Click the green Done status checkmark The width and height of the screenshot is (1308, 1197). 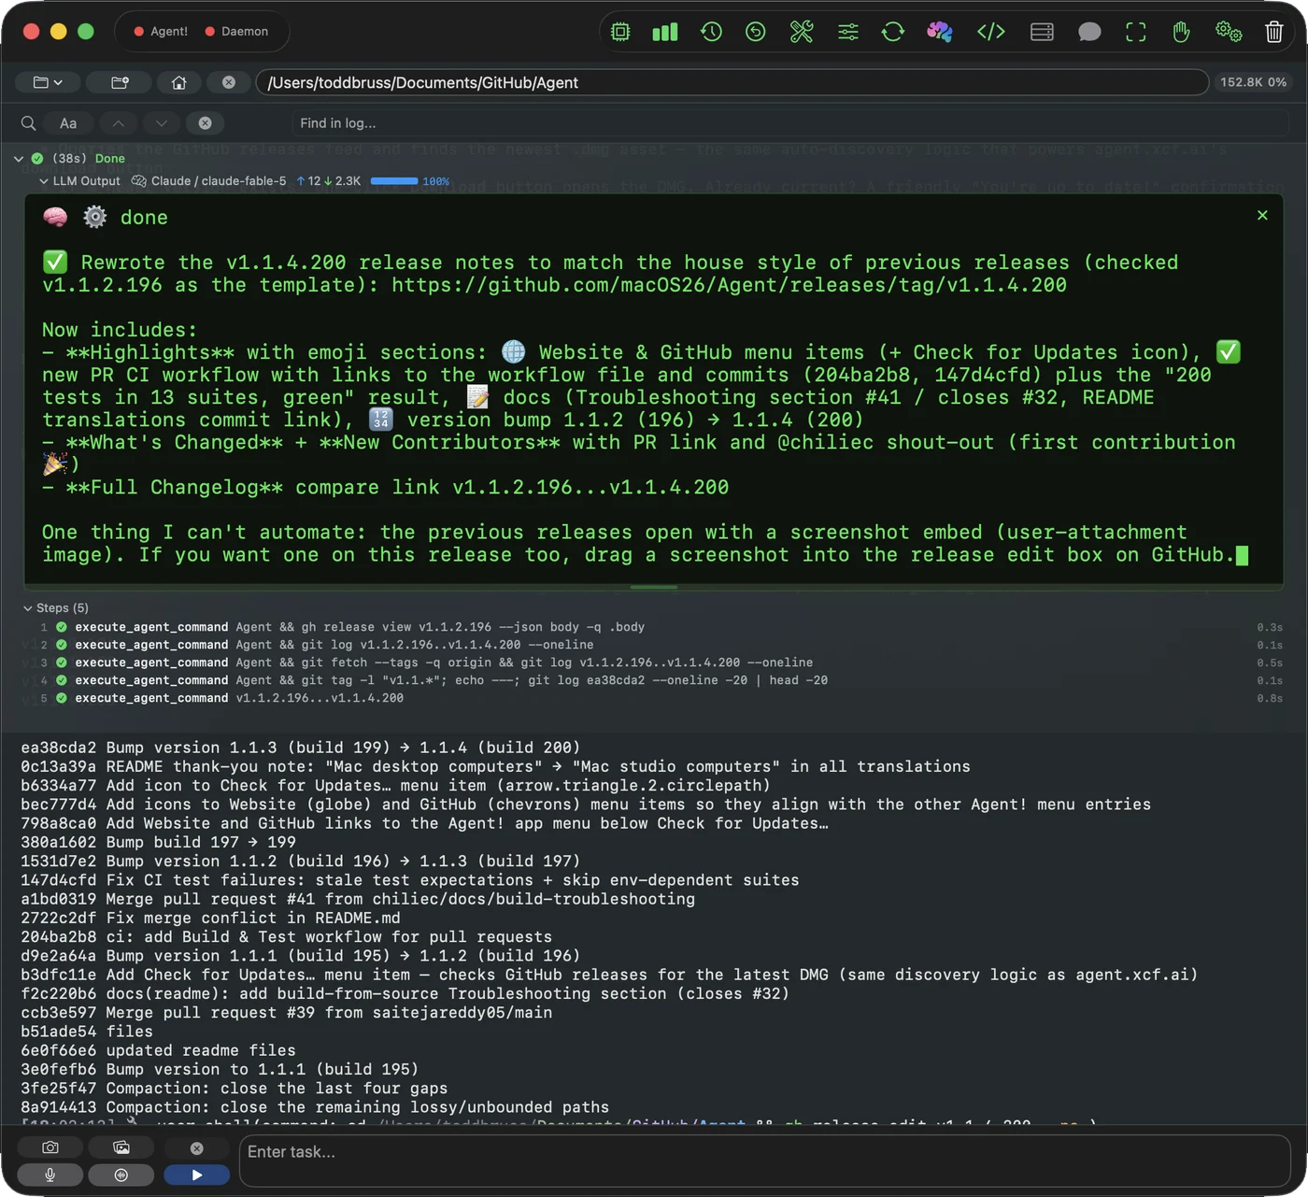(x=37, y=159)
